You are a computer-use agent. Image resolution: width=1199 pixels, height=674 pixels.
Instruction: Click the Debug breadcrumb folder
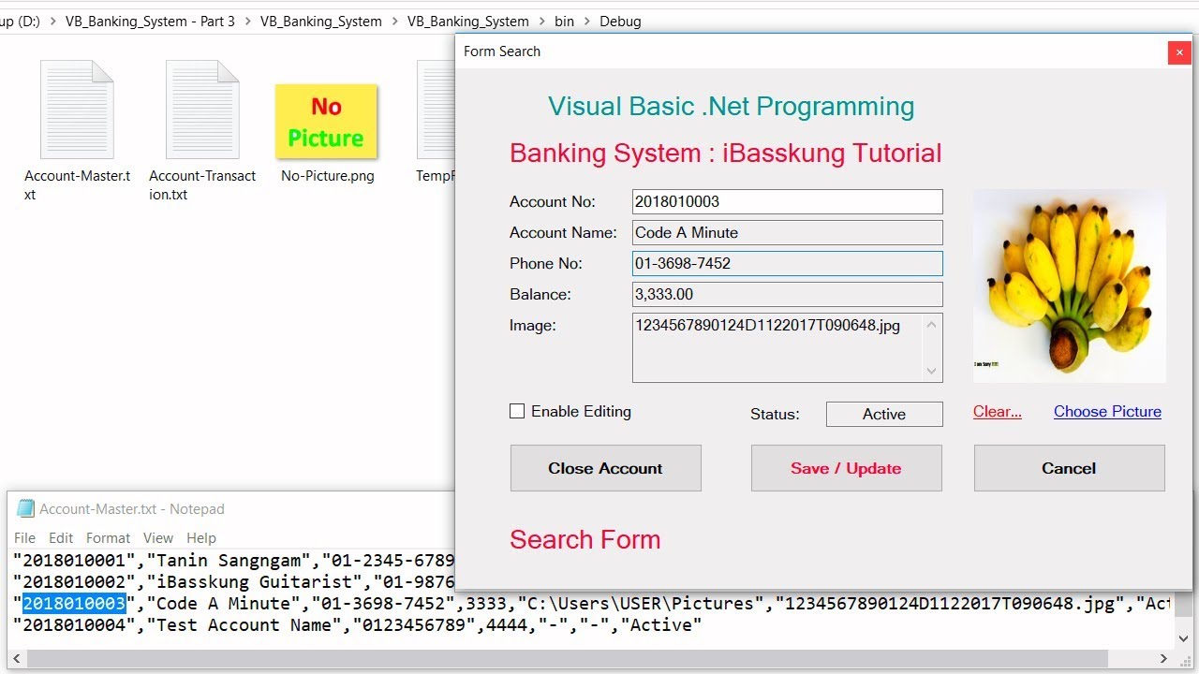620,21
